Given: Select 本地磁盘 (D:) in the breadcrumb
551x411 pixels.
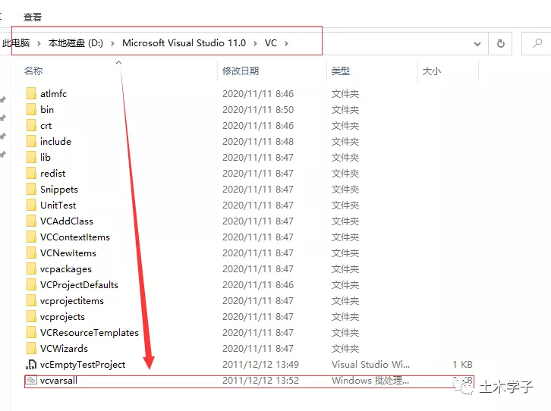Looking at the screenshot, I should coord(76,42).
